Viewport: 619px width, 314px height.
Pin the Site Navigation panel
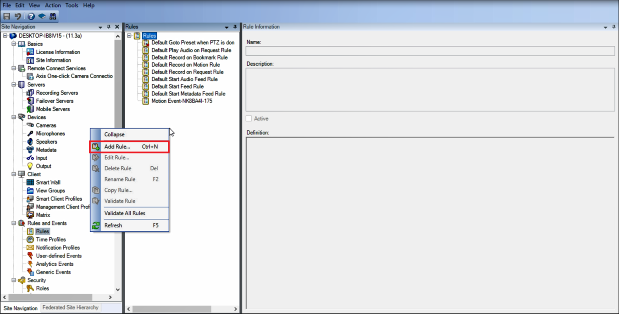tap(109, 27)
